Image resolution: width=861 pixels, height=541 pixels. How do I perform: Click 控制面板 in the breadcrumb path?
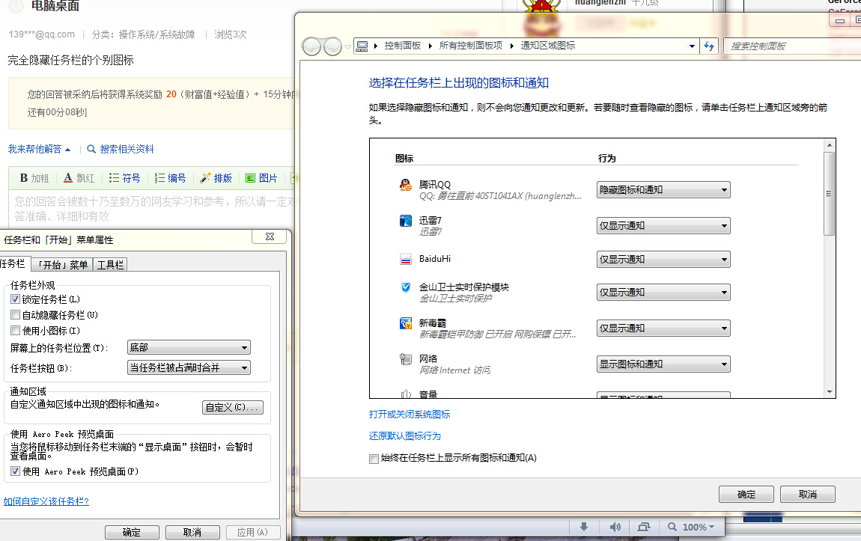(x=403, y=46)
